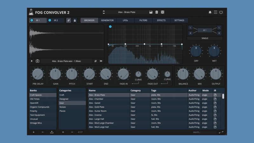This screenshot has width=254, height=143.
Task: Click IR file icon for Alex - Large Hall
Action: click(215, 119)
